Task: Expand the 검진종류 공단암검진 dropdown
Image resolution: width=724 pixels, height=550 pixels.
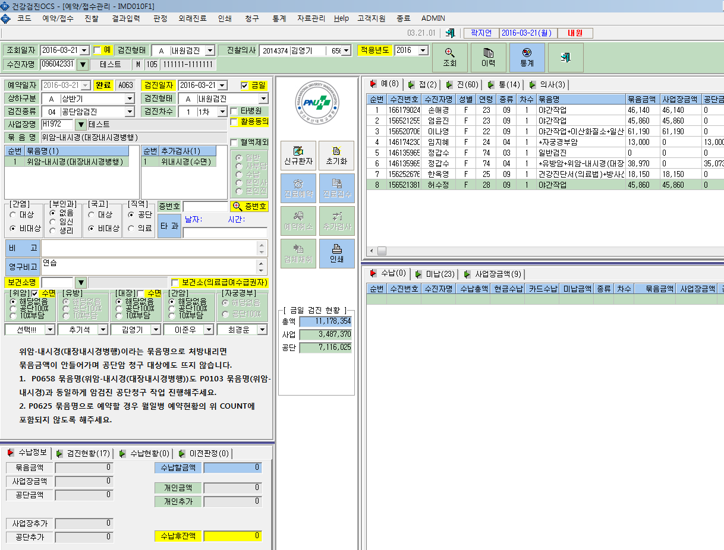Action: (130, 112)
